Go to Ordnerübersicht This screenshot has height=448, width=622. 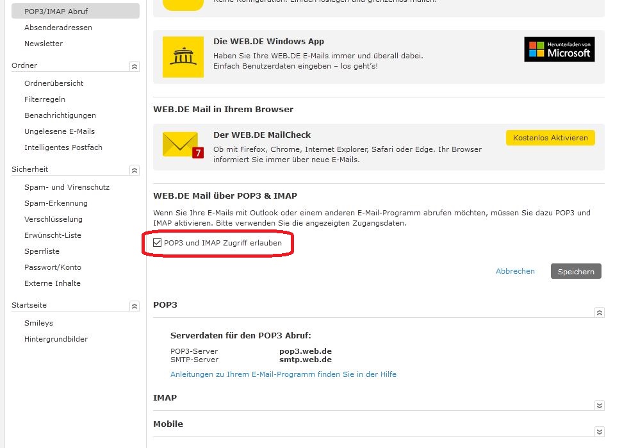click(x=54, y=83)
